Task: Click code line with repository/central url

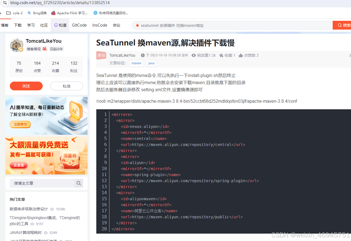Action: pos(183,145)
